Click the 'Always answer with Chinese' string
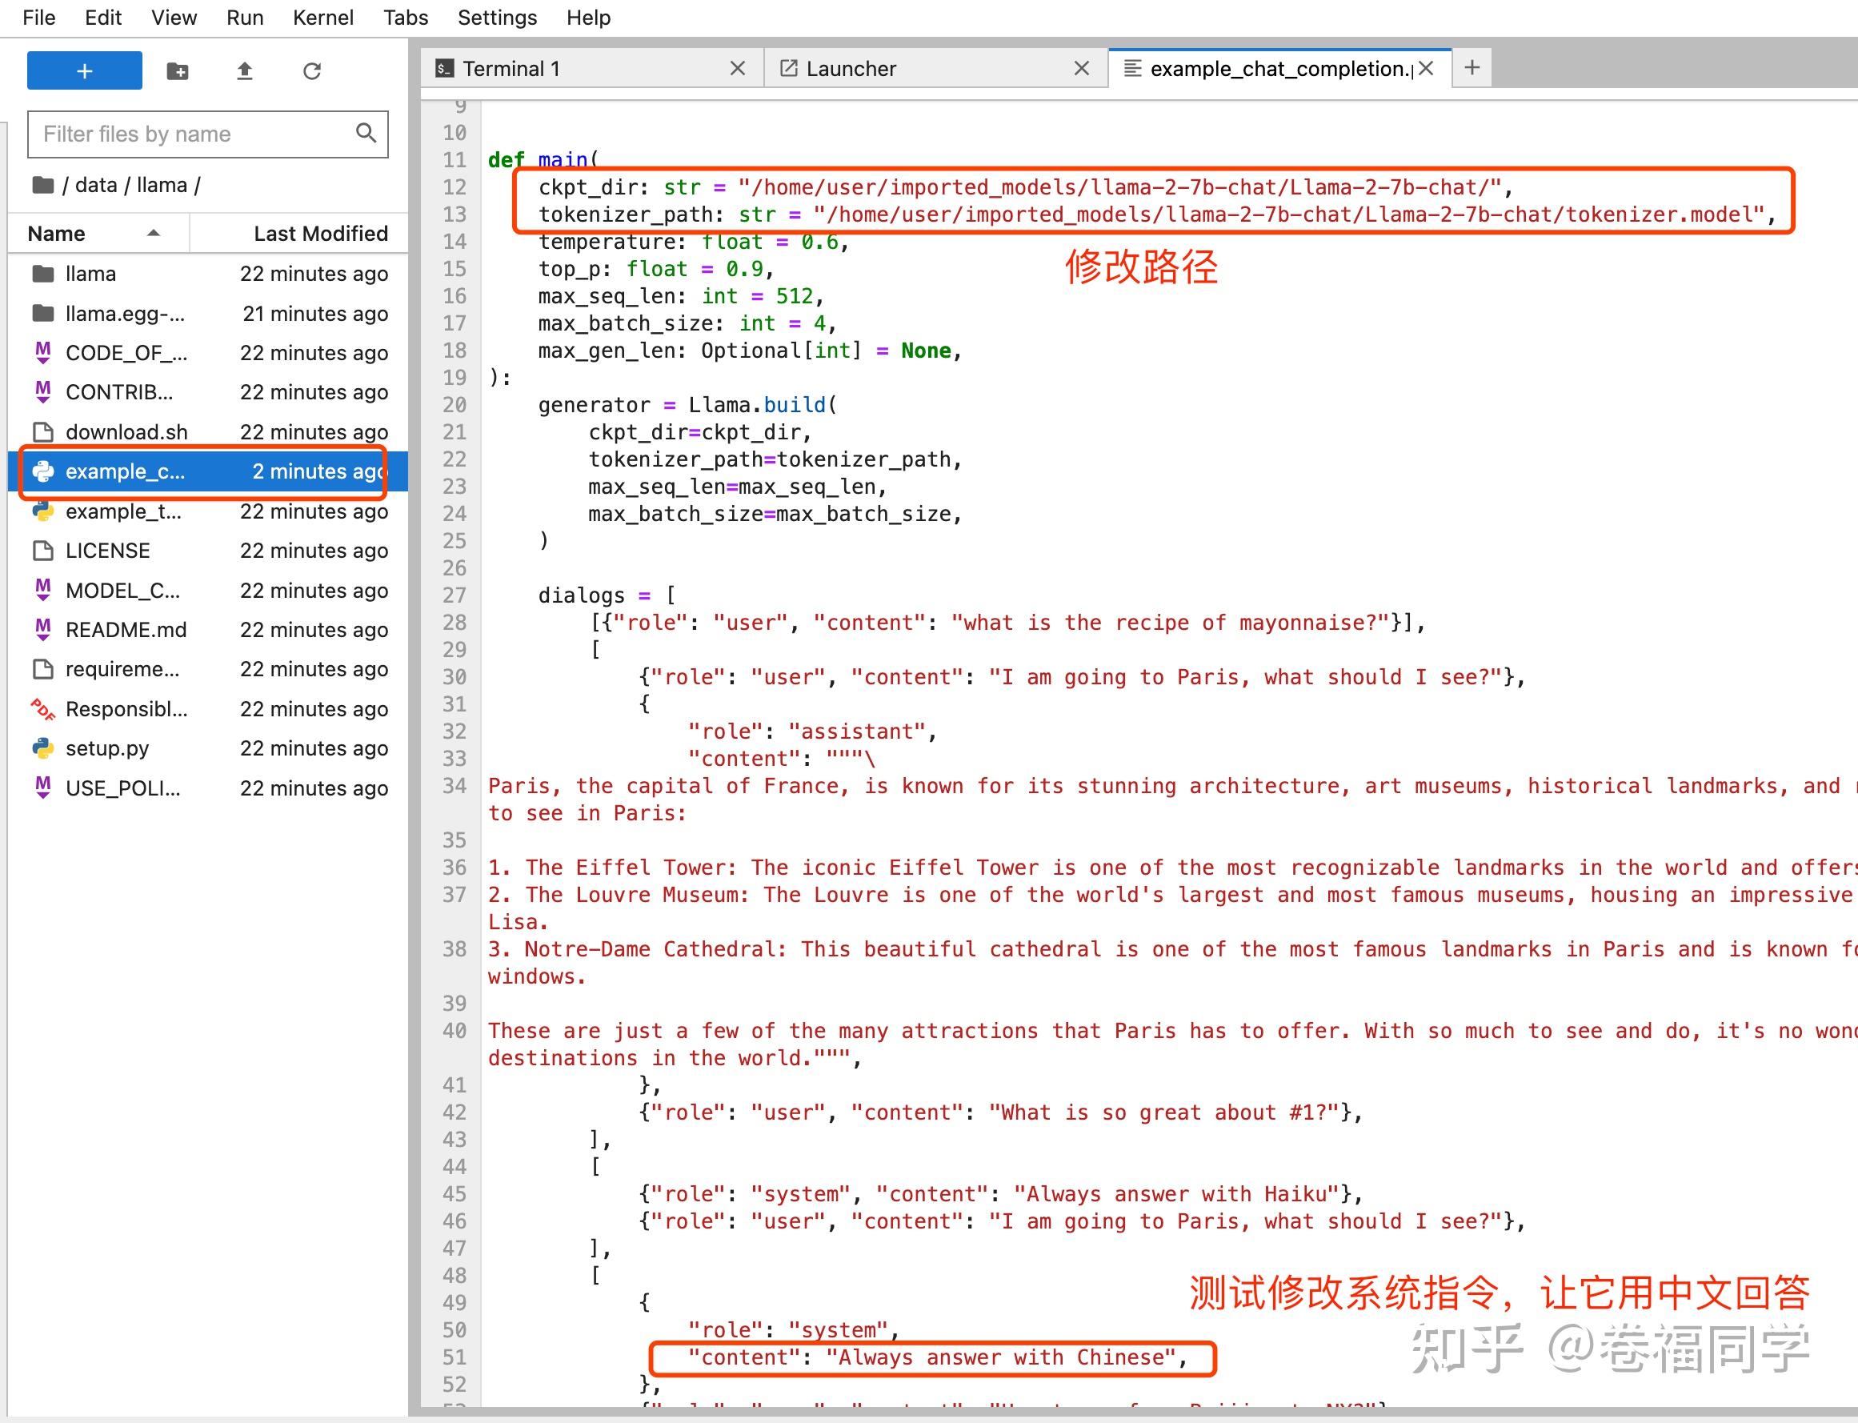 tap(1001, 1358)
